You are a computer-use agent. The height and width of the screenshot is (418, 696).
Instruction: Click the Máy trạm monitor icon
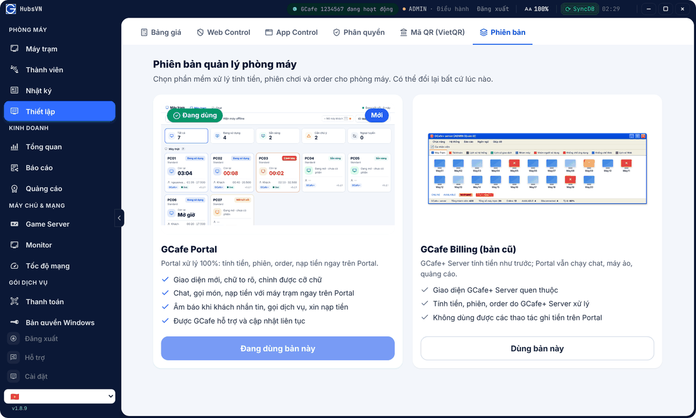coord(15,48)
